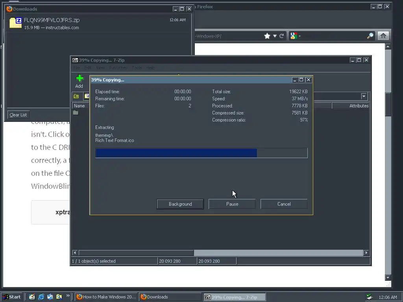Click Clear List in Downloads window
This screenshot has height=302, width=403.
pos(18,115)
